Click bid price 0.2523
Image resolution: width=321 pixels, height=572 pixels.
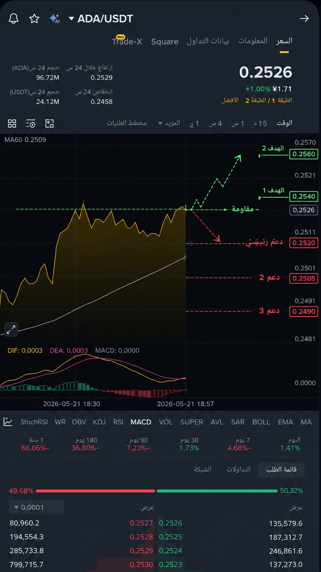pos(171,565)
